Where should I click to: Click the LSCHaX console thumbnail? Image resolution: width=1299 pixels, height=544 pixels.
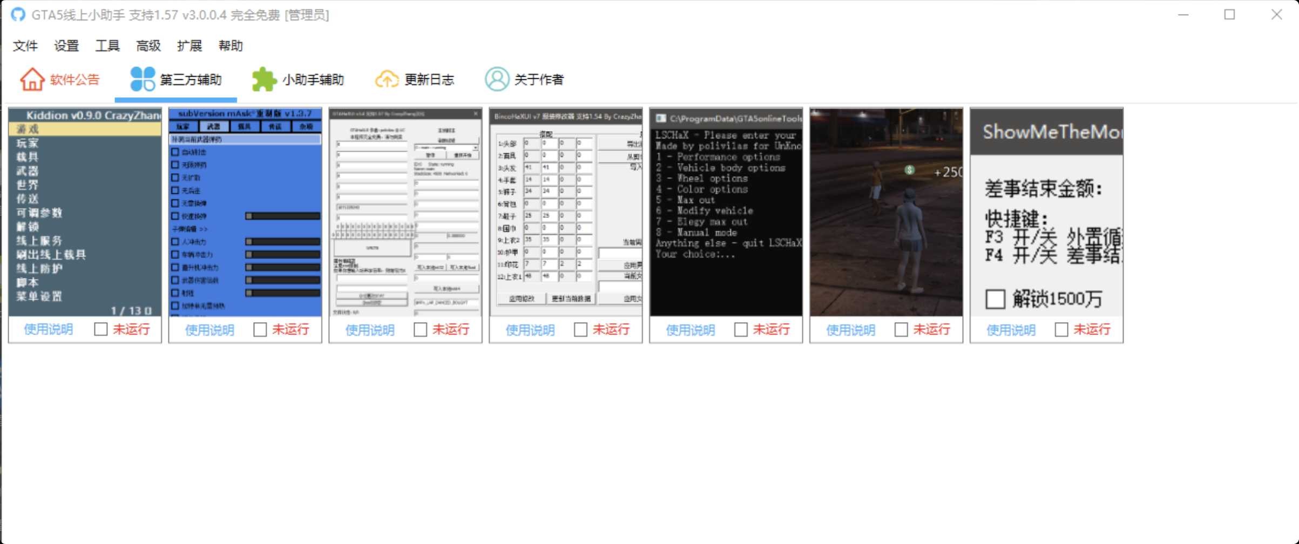[726, 212]
